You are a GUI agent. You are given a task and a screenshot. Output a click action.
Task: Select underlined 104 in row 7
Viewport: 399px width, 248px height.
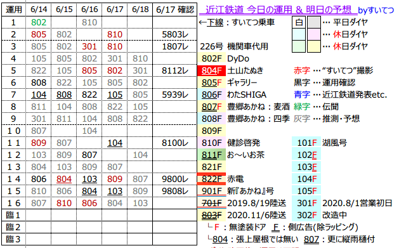(39, 95)
